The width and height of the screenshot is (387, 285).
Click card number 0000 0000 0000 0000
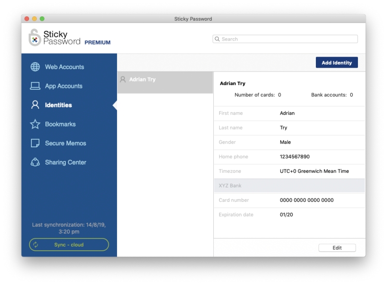coord(307,200)
